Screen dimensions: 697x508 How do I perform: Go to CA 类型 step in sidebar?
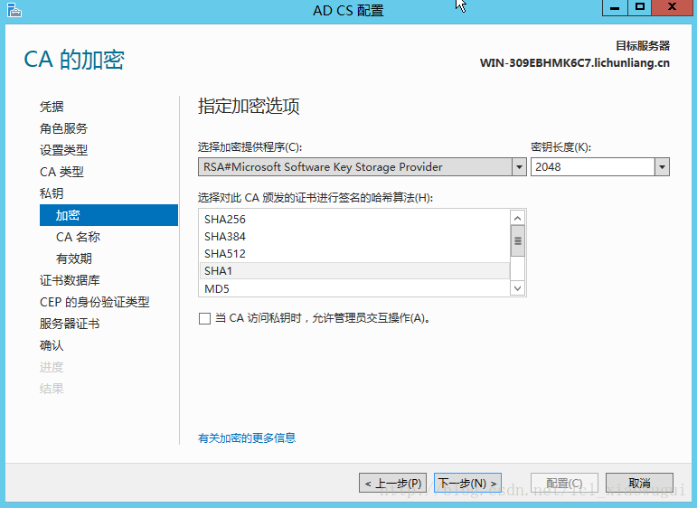[61, 172]
